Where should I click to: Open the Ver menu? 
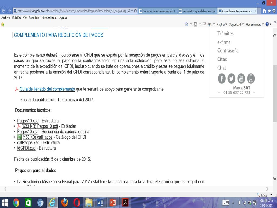pos(25,18)
